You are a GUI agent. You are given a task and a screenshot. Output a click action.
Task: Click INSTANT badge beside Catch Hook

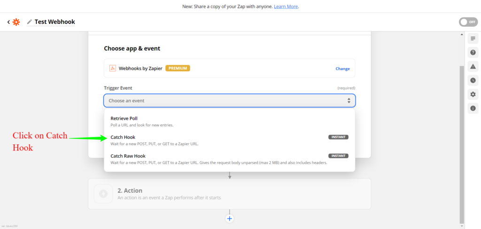coord(338,137)
